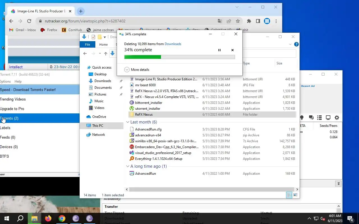Open recent locations dropdown in Explorer
This screenshot has width=359, height=224.
(x=100, y=53)
